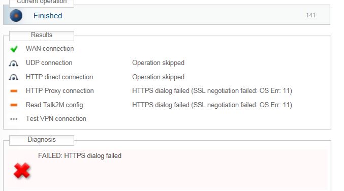Select the Diagnosis group header
This screenshot has width=344, height=191.
(42, 140)
